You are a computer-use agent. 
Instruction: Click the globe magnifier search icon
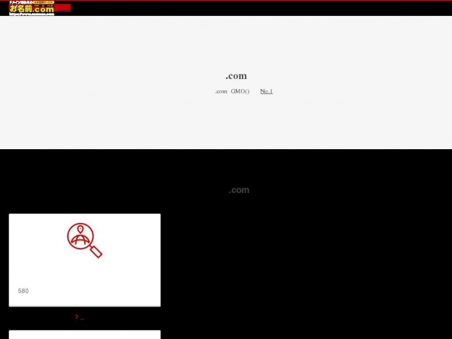click(84, 240)
